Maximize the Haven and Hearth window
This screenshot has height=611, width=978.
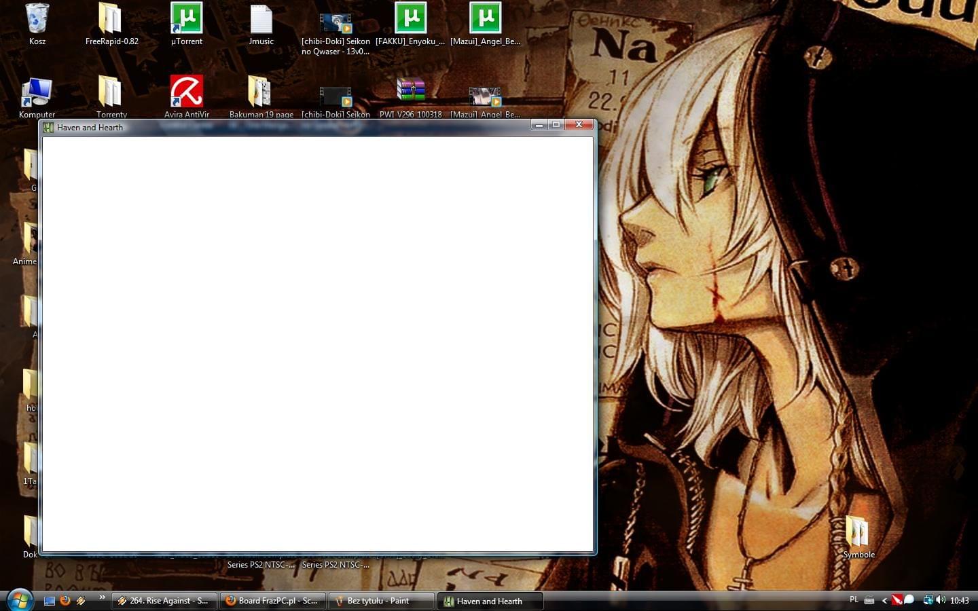pos(556,124)
